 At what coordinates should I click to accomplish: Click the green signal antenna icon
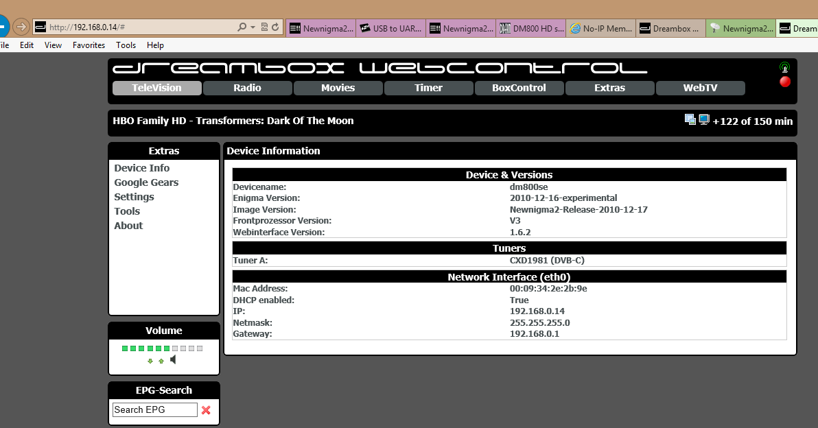784,67
